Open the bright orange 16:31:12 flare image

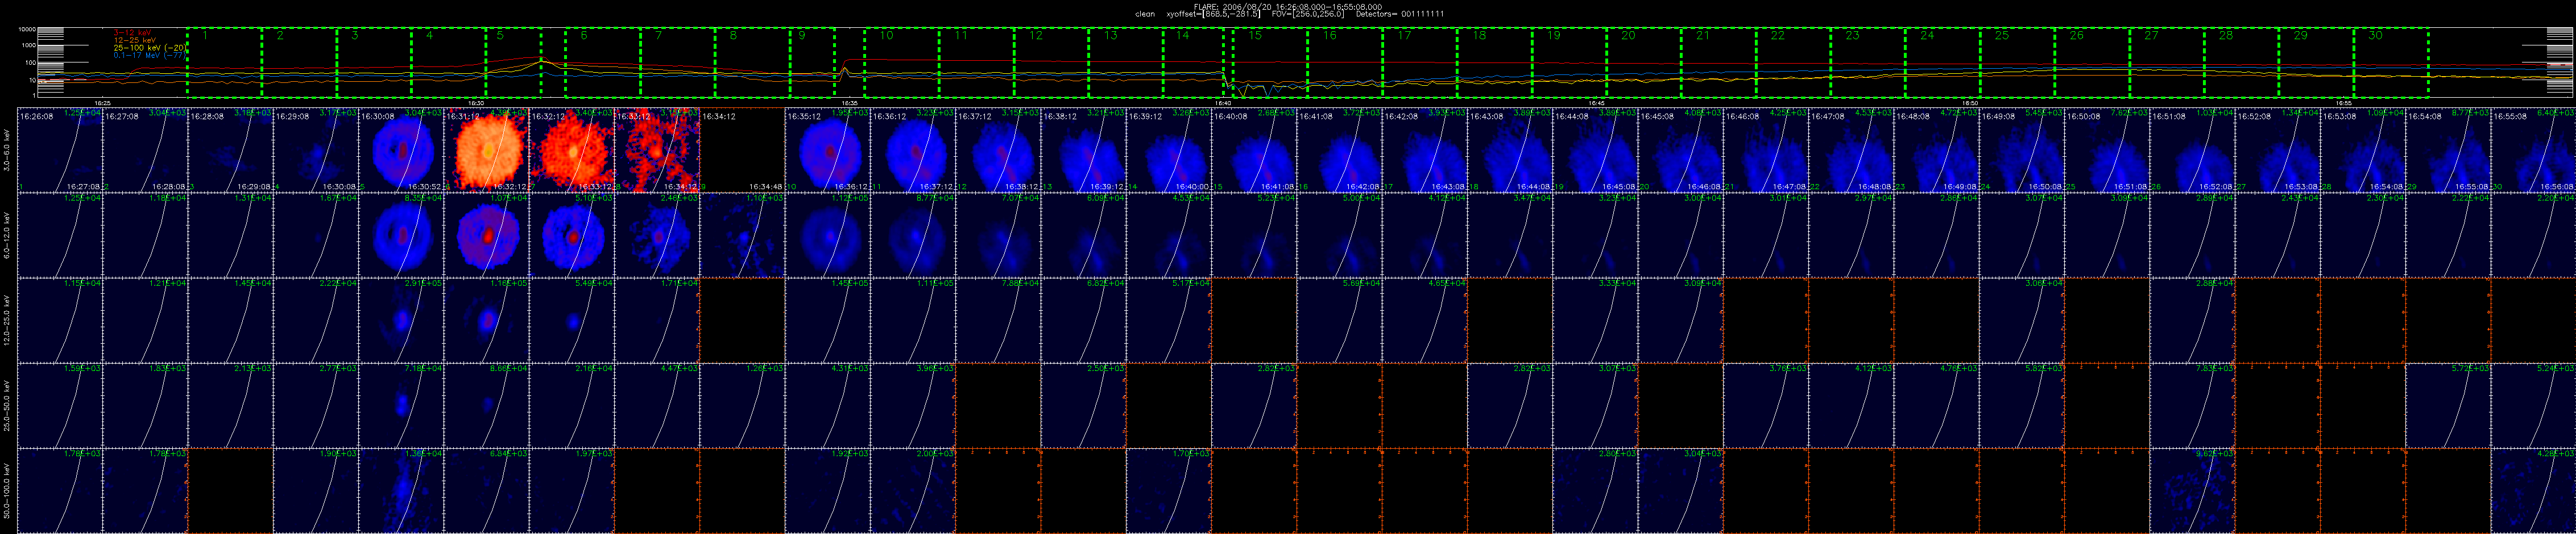(486, 150)
